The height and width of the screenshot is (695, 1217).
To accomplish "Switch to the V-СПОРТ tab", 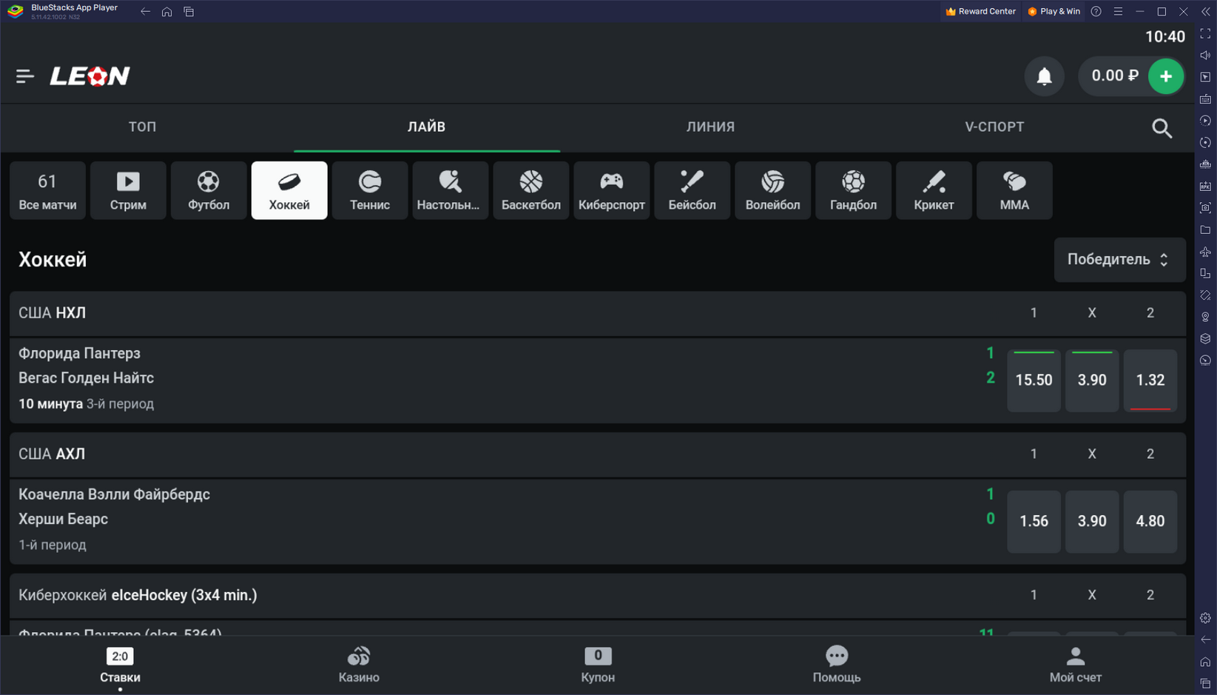I will coord(994,127).
